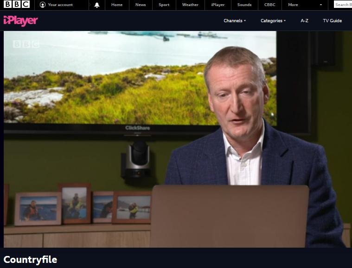This screenshot has height=268, width=352.
Task: Open the Weather section
Action: [x=190, y=5]
